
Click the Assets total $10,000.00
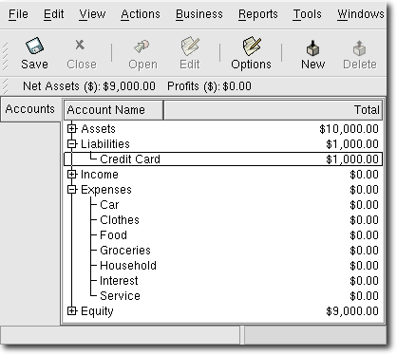(349, 129)
